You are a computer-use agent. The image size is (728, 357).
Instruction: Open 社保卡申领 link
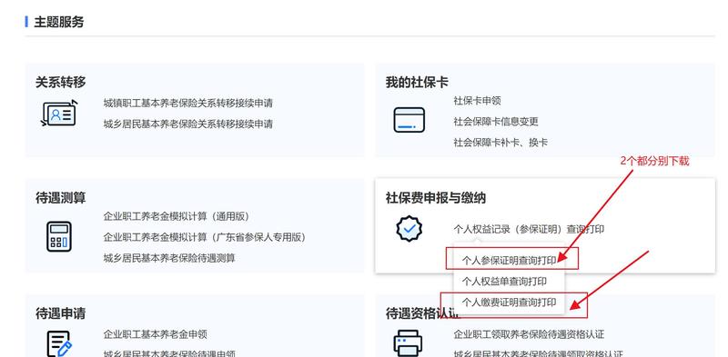click(x=477, y=101)
